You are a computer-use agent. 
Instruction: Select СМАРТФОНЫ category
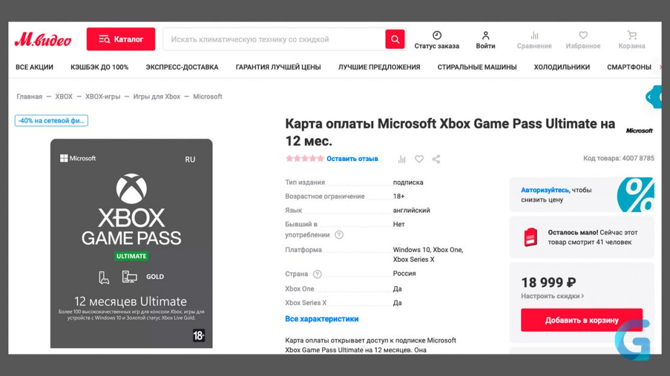tap(629, 67)
